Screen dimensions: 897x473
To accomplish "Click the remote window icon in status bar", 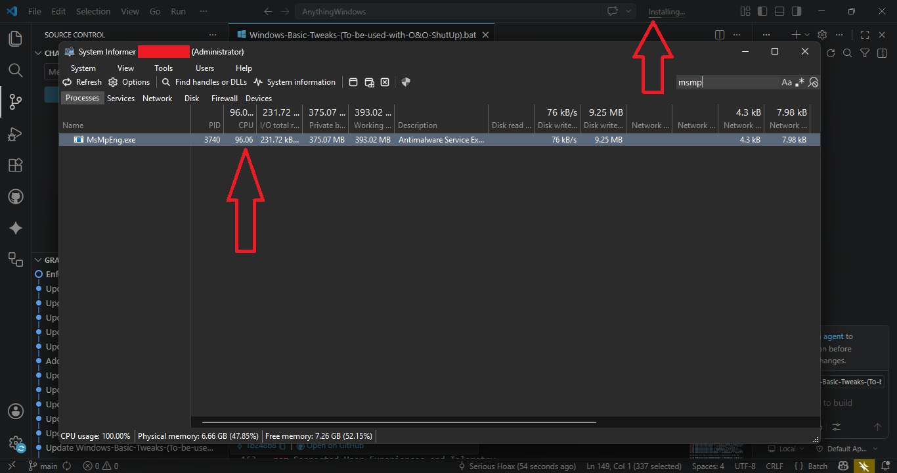I will click(x=12, y=466).
